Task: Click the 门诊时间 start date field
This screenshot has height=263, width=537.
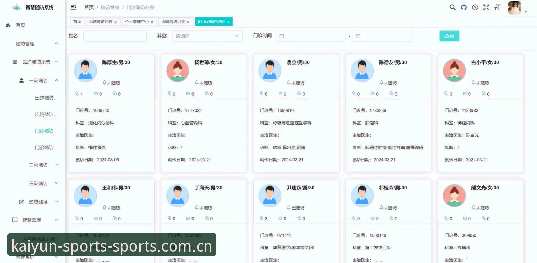Action: [311, 36]
